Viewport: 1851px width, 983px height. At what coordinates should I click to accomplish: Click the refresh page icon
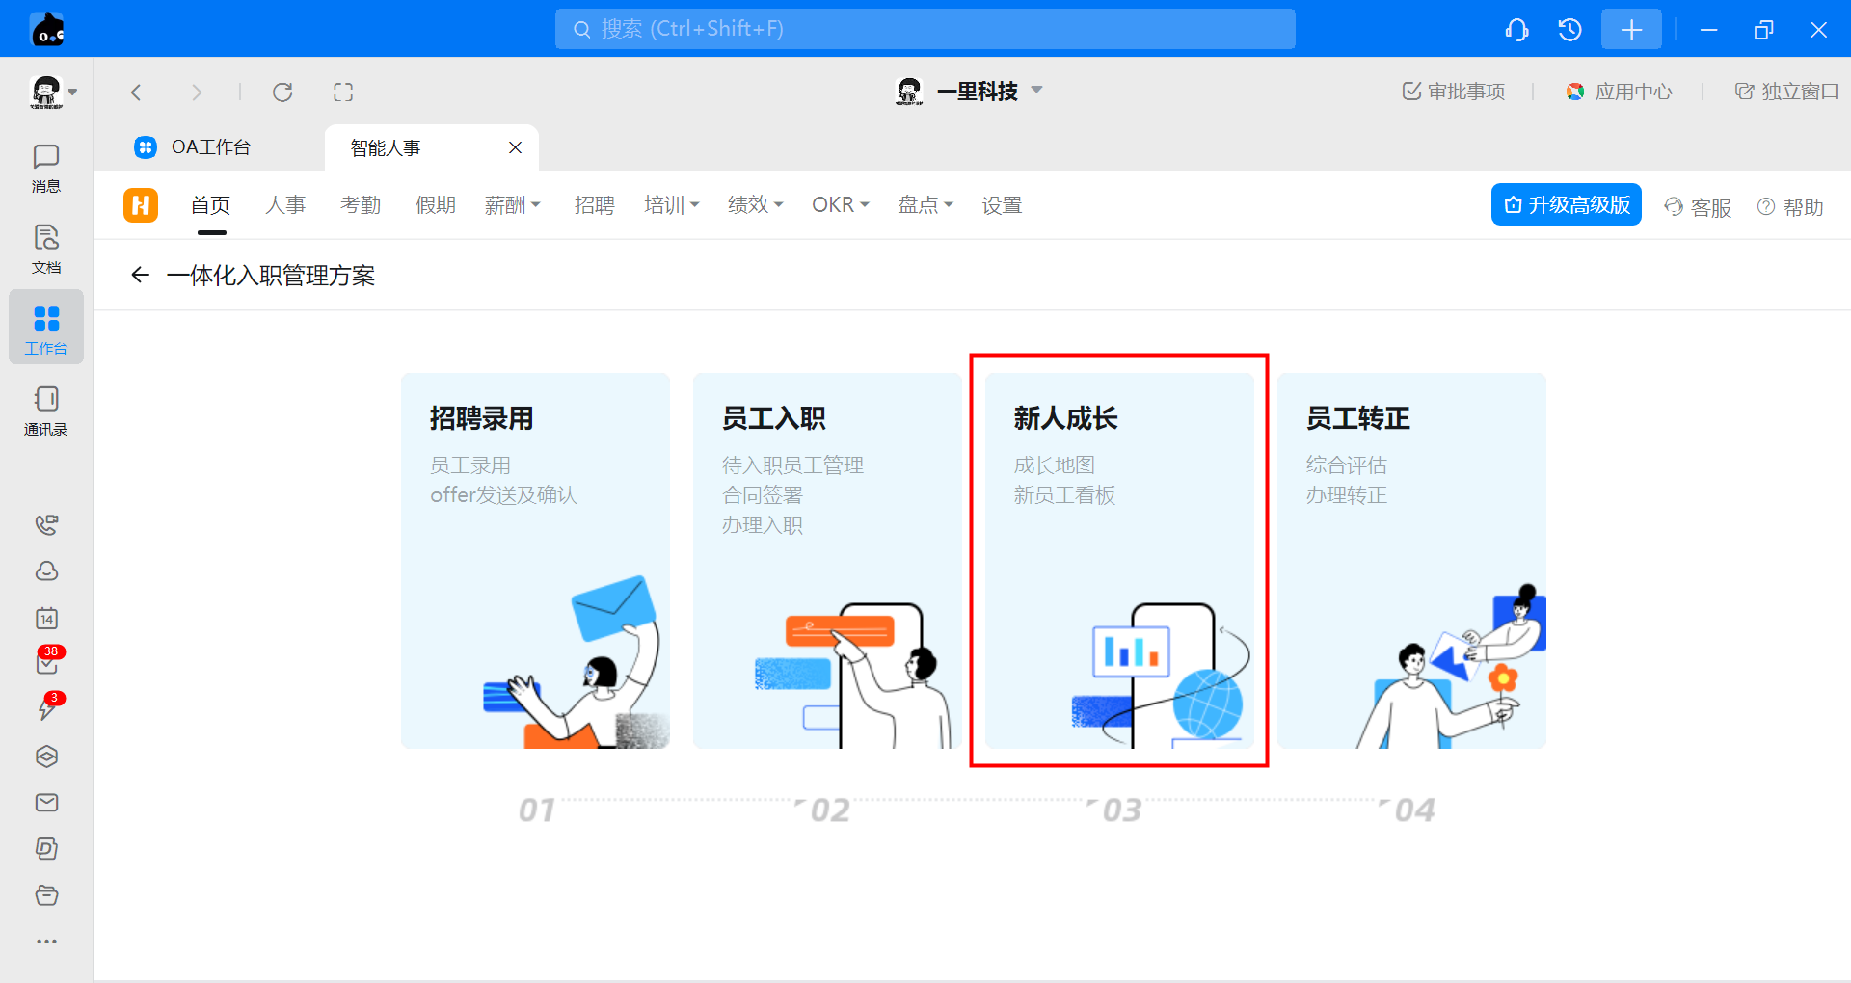282,93
